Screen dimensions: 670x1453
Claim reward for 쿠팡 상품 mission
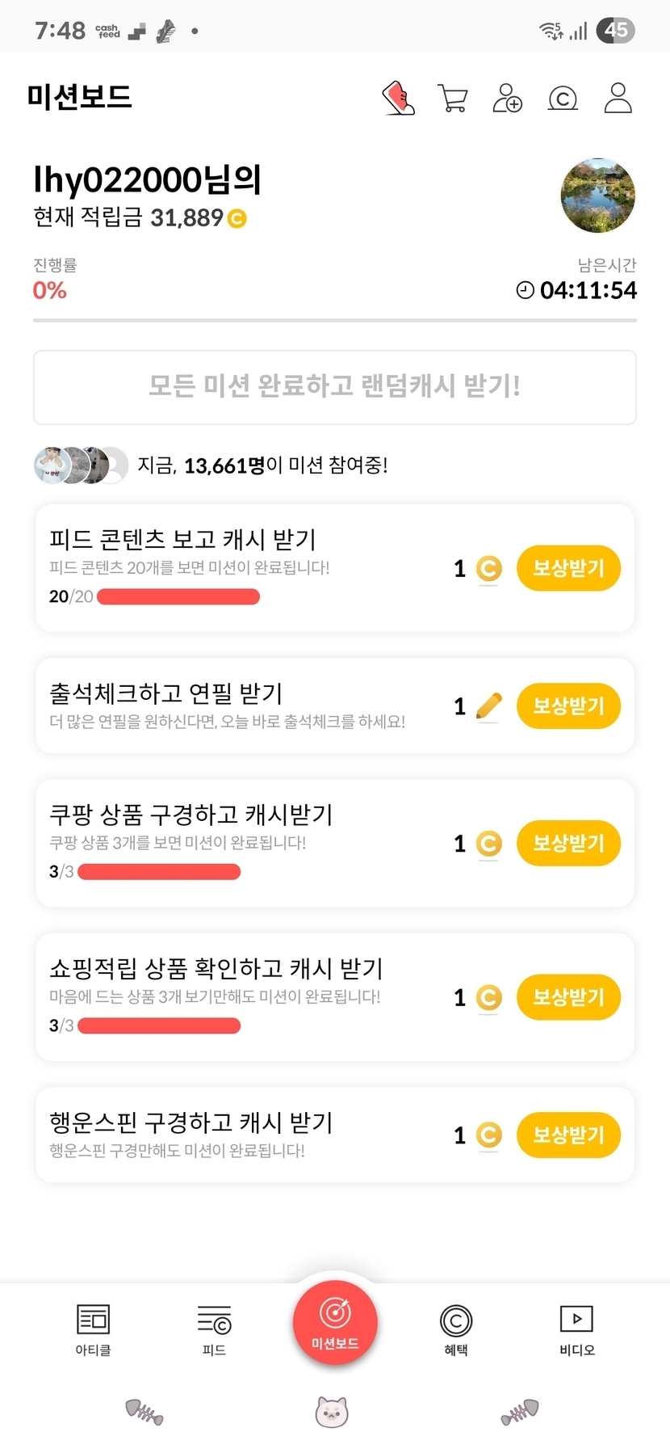coord(568,843)
